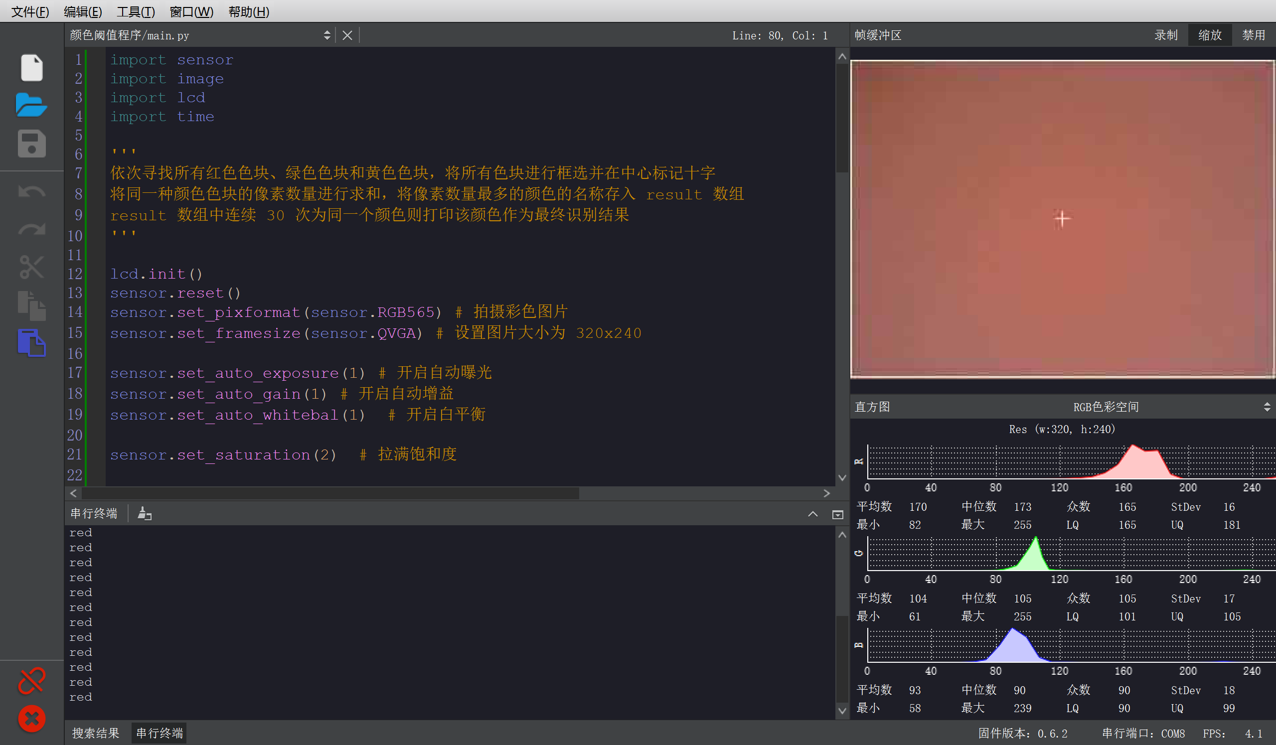
Task: Undo the last edit with the undo arrow
Action: [x=31, y=192]
